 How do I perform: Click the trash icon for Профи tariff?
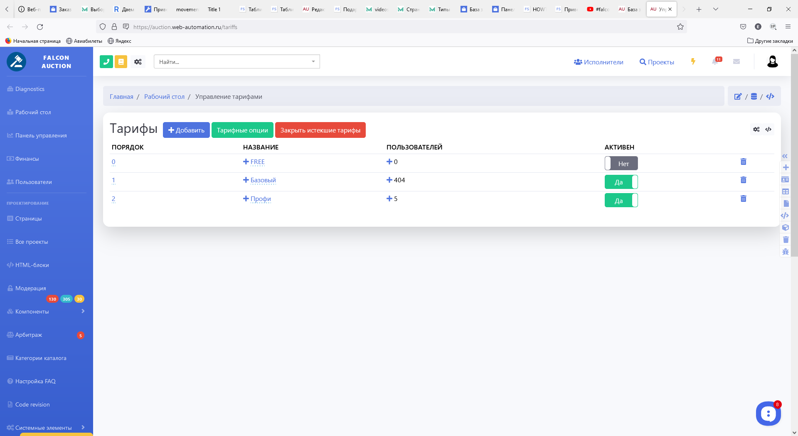(x=743, y=198)
